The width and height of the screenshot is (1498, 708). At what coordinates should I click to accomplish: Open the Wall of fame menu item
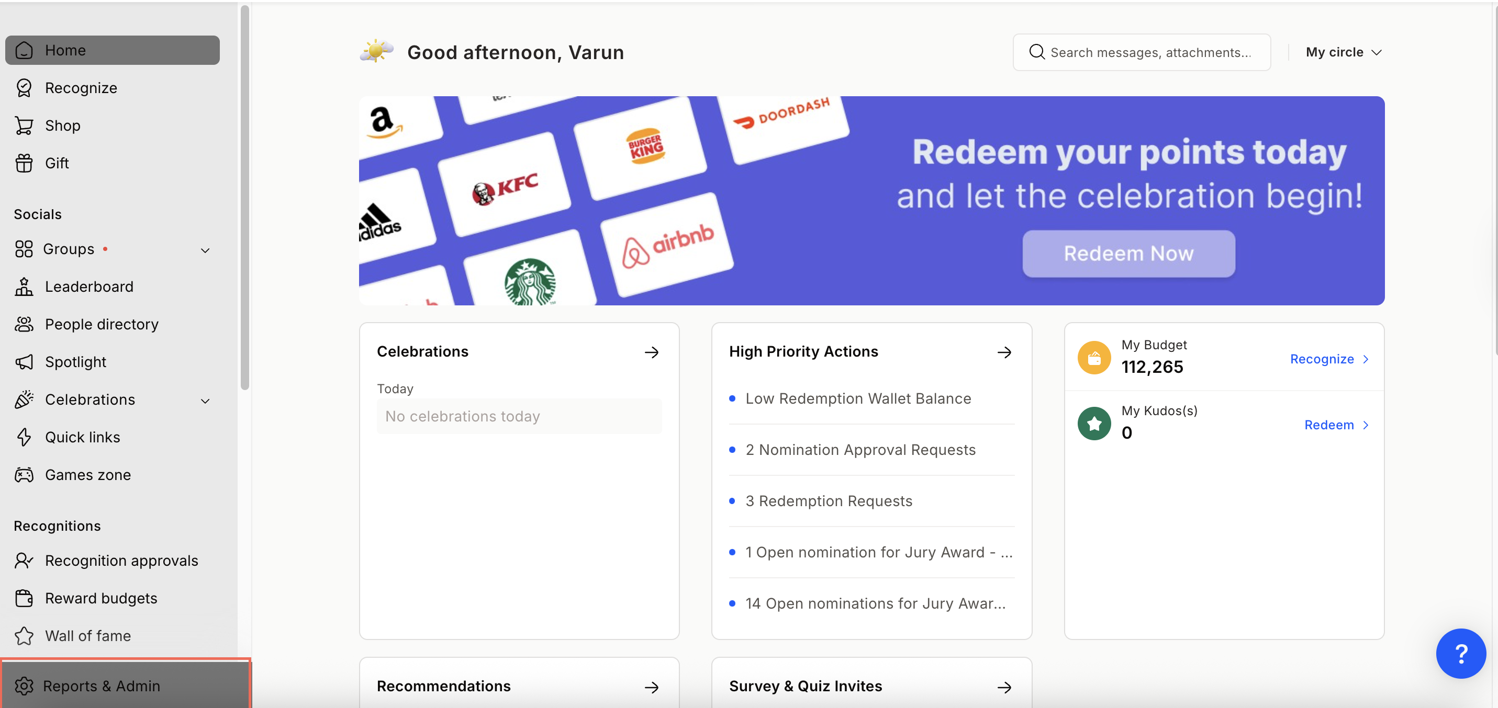(112, 636)
